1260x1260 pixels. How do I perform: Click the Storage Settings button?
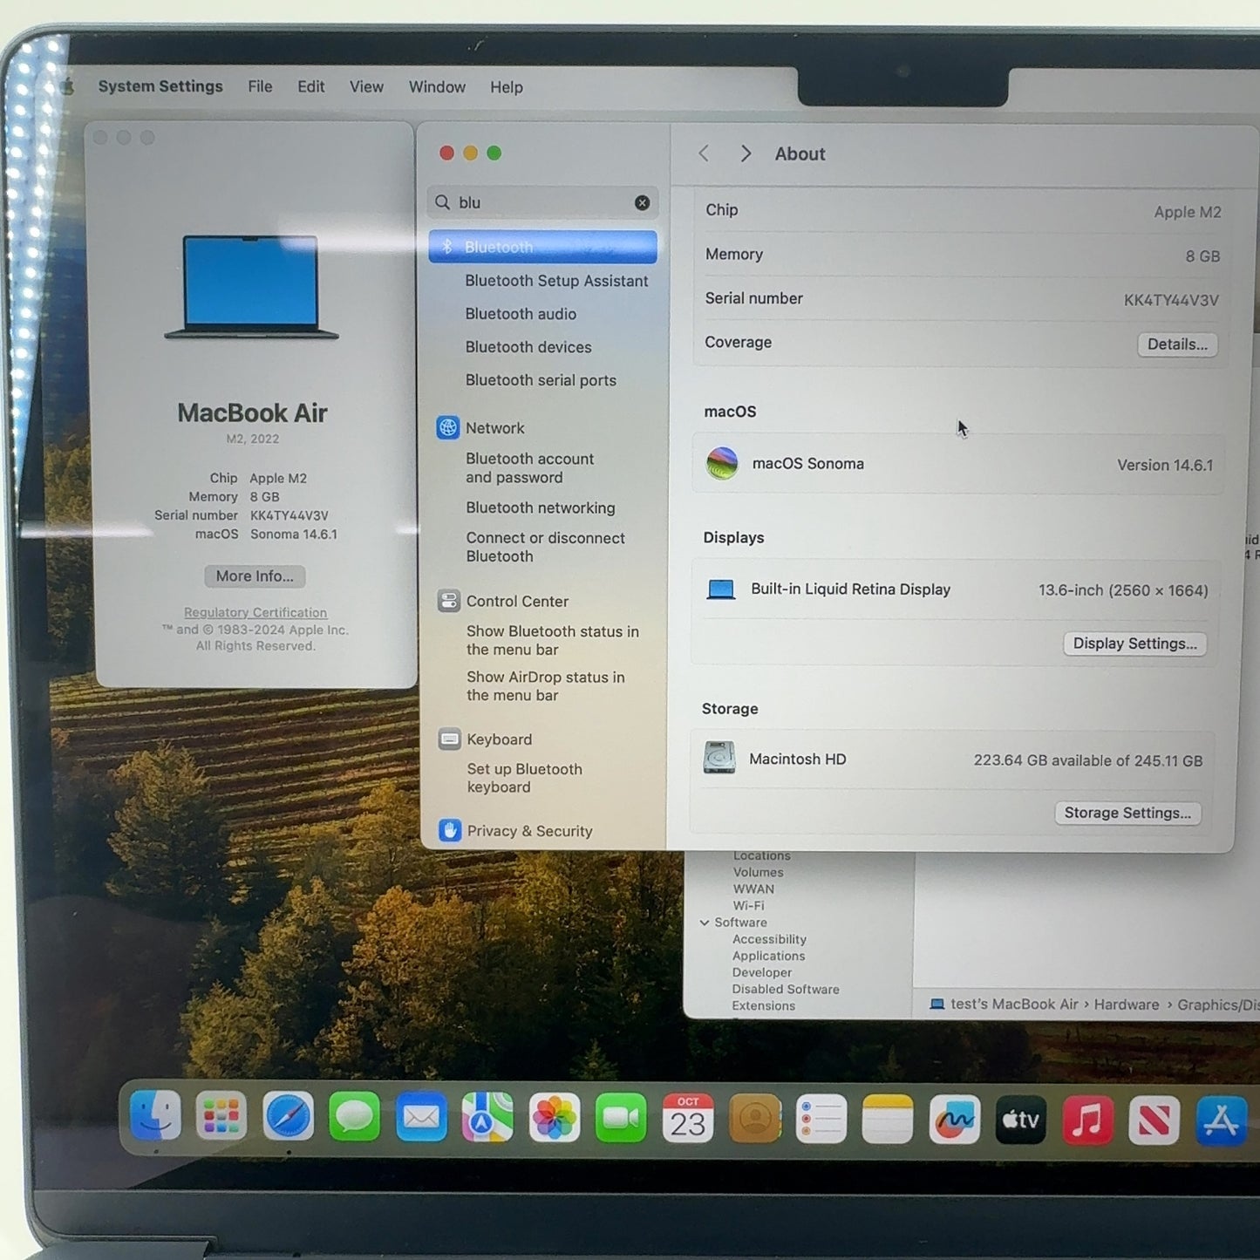tap(1127, 813)
